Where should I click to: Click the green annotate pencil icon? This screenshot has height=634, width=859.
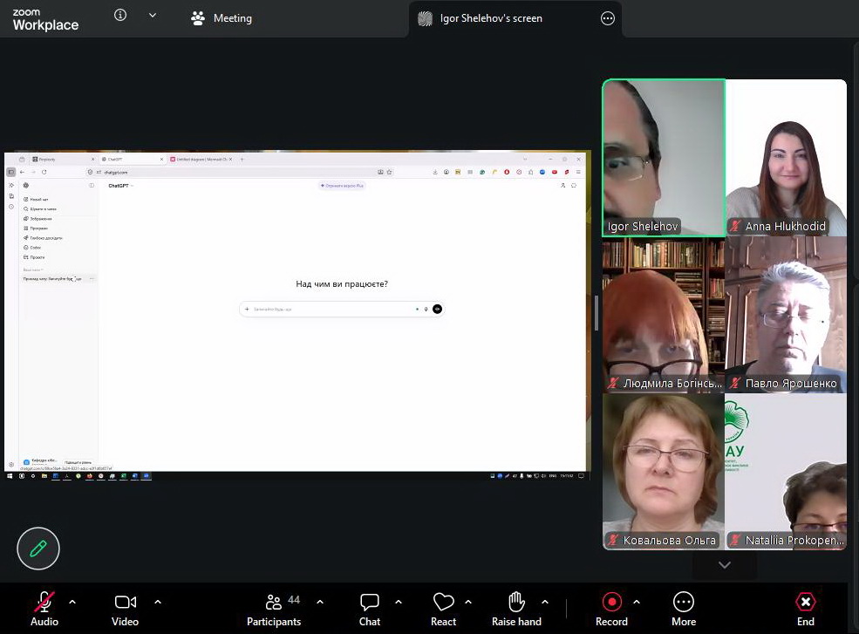[38, 549]
